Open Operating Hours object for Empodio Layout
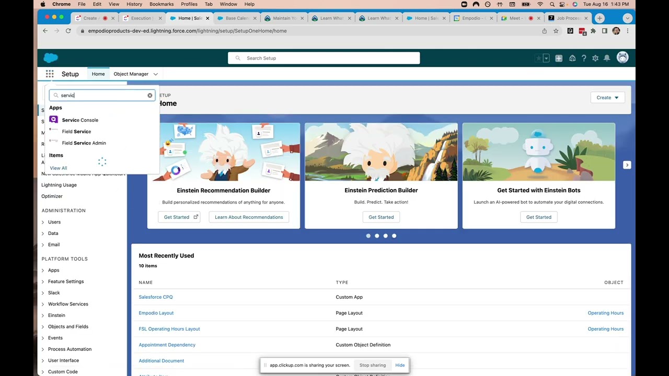Viewport: 669px width, 376px height. click(606, 313)
